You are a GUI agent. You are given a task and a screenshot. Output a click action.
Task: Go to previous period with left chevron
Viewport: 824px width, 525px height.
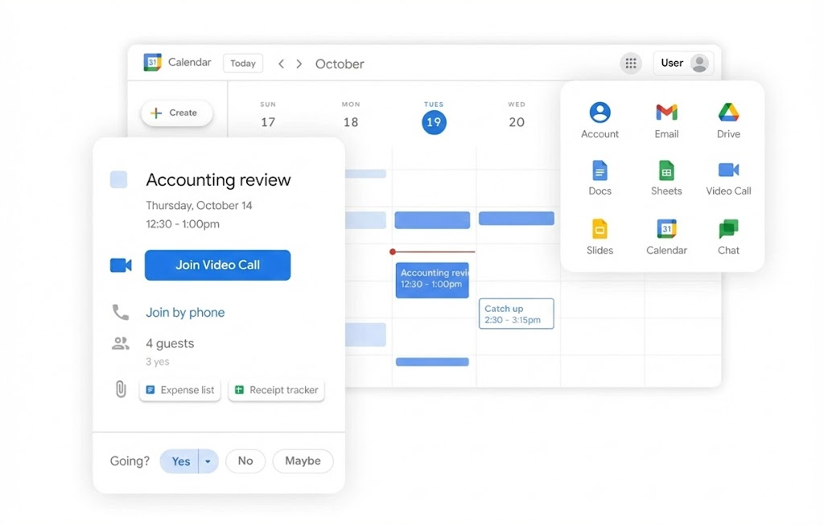[281, 64]
